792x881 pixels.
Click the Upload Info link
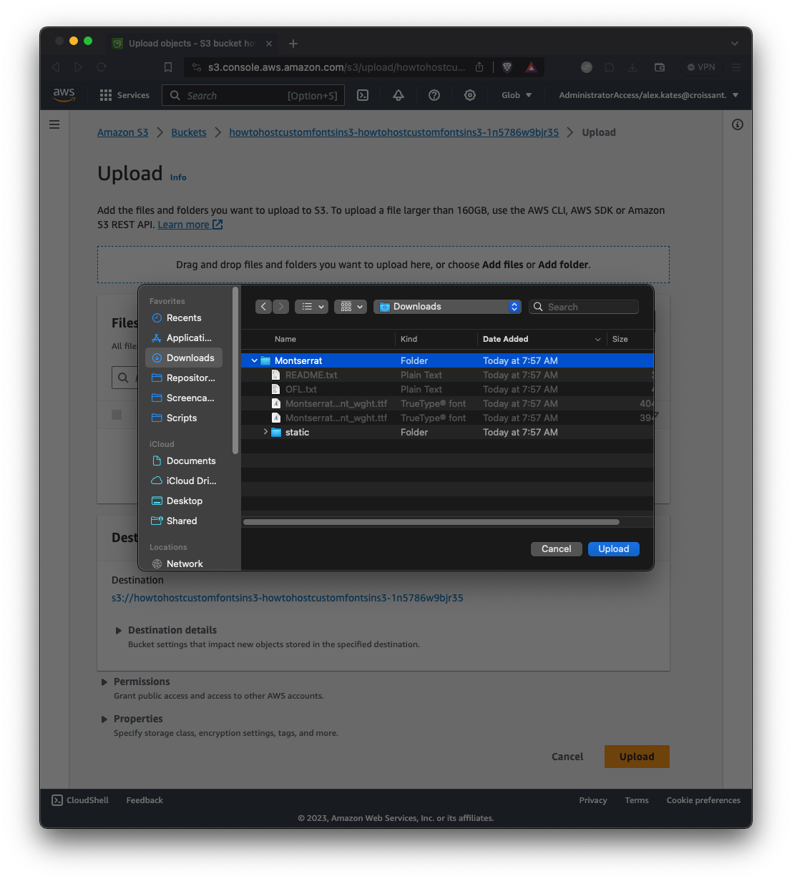pos(178,177)
